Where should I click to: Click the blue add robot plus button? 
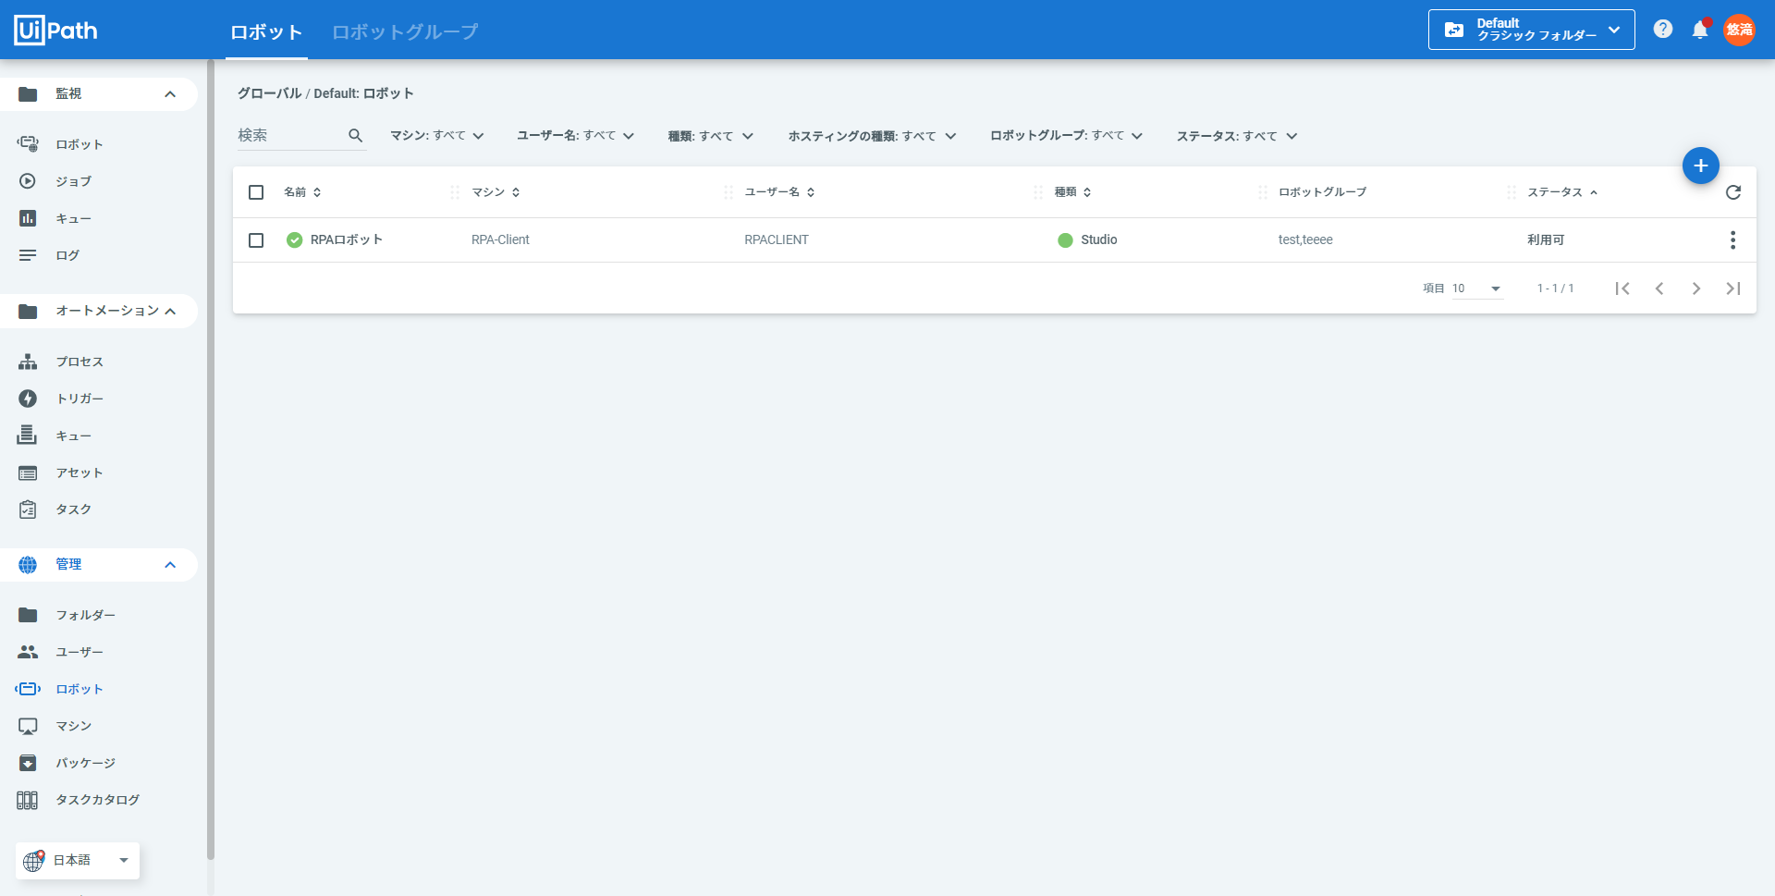coord(1700,166)
